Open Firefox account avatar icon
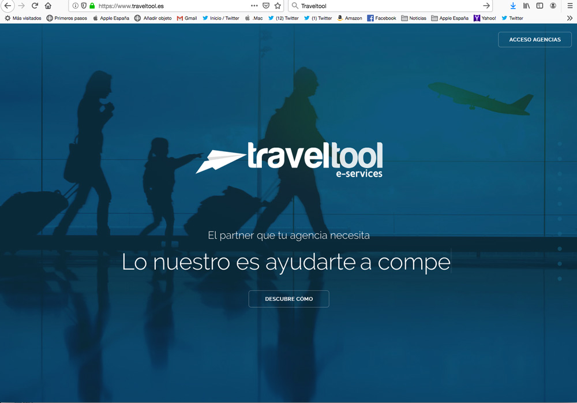577x403 pixels. click(553, 6)
